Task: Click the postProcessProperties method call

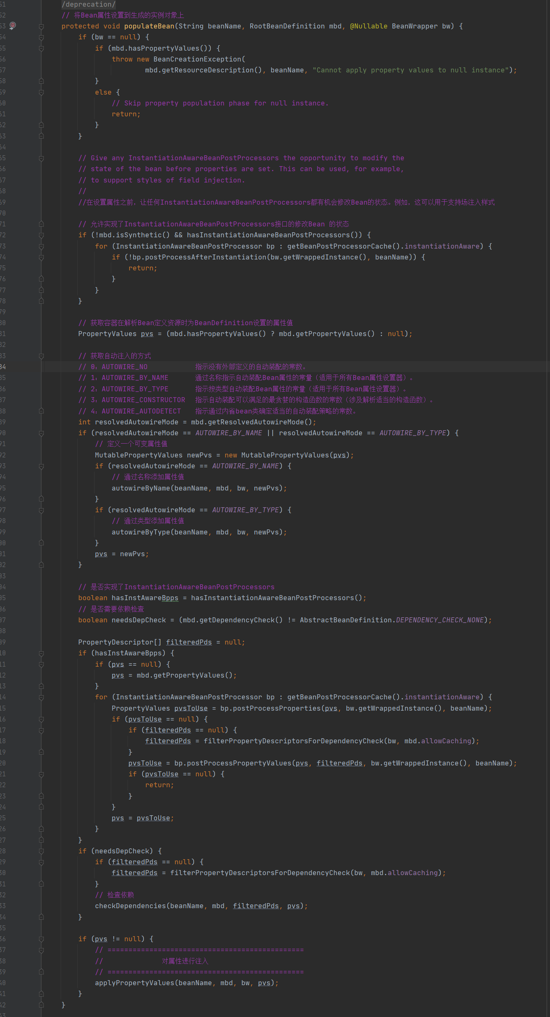Action: coord(276,708)
